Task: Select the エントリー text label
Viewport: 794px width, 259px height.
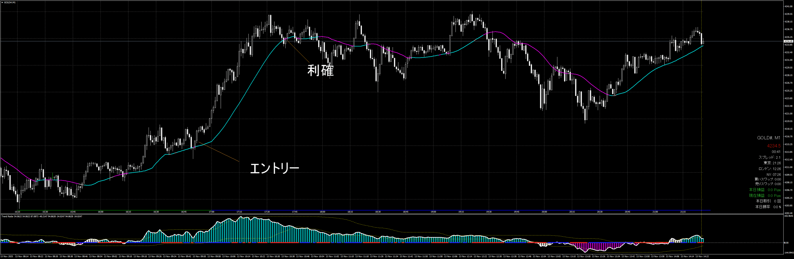Action: (x=274, y=168)
